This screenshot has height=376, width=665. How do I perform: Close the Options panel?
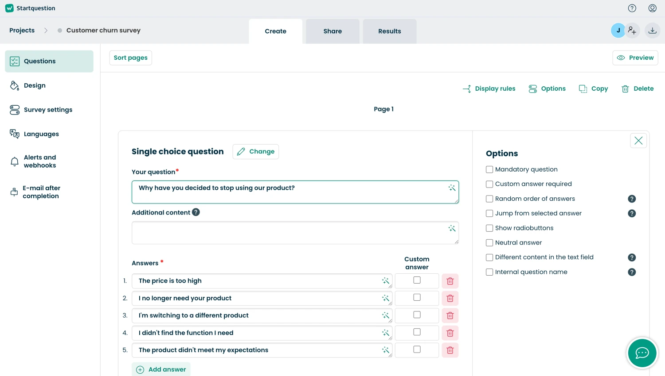tap(638, 141)
